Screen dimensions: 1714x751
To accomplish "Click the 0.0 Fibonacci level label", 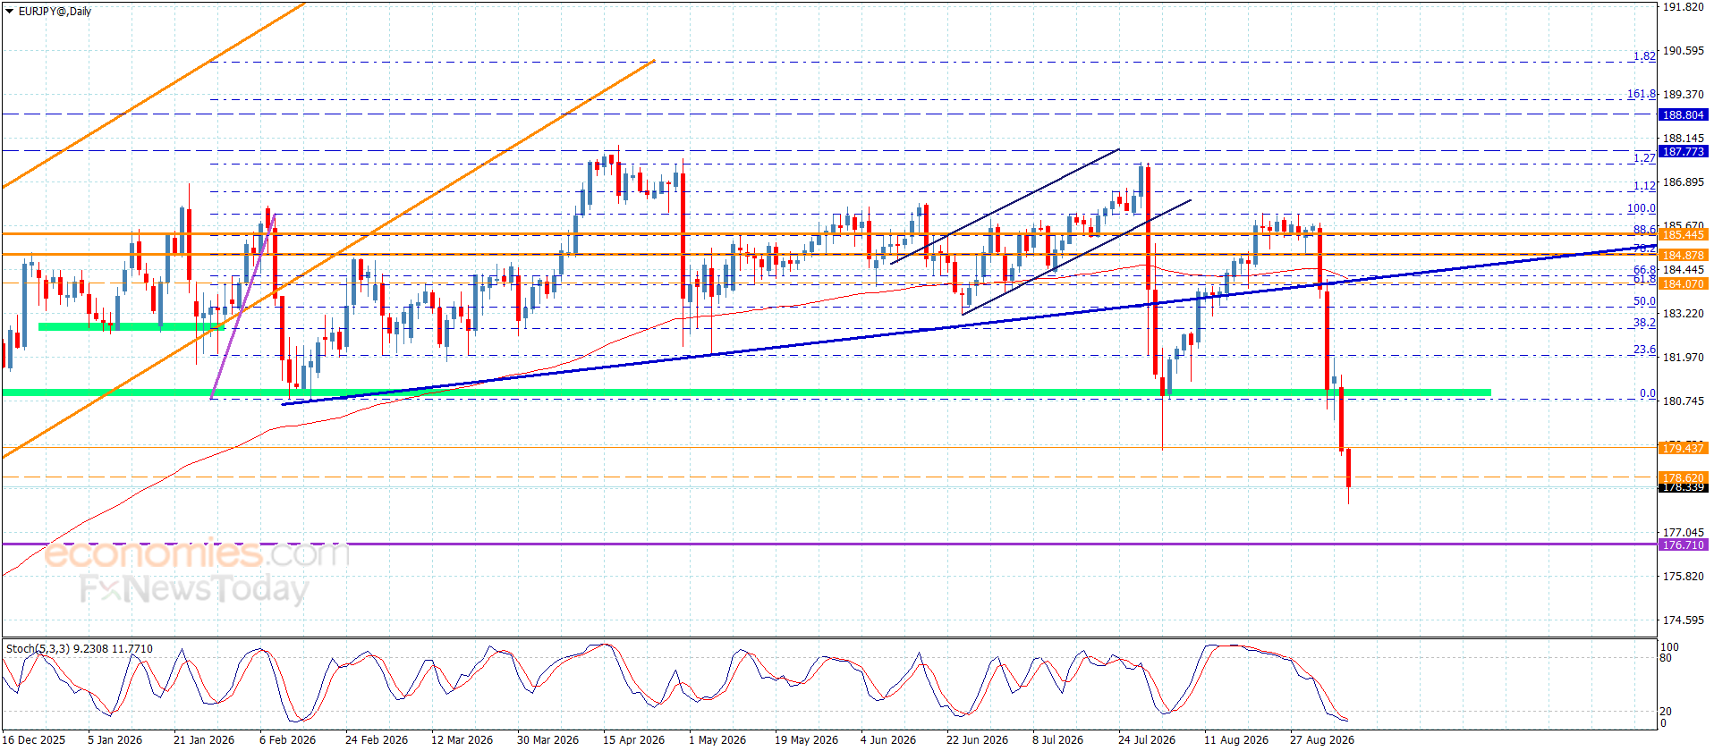I will point(1647,393).
